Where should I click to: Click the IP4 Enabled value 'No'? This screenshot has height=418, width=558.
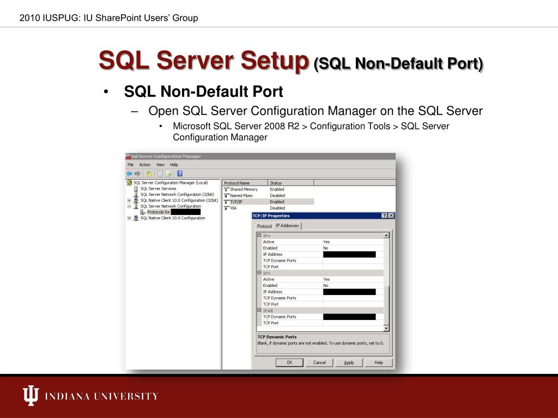tap(326, 248)
